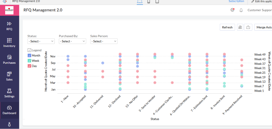Toggle the Week legend checkbox
Viewport: 272px width, 129px height.
click(x=29, y=61)
